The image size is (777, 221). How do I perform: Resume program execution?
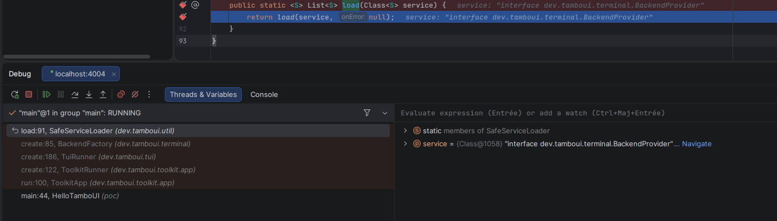[47, 94]
